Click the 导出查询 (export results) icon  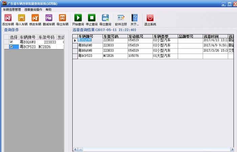(x=105, y=18)
